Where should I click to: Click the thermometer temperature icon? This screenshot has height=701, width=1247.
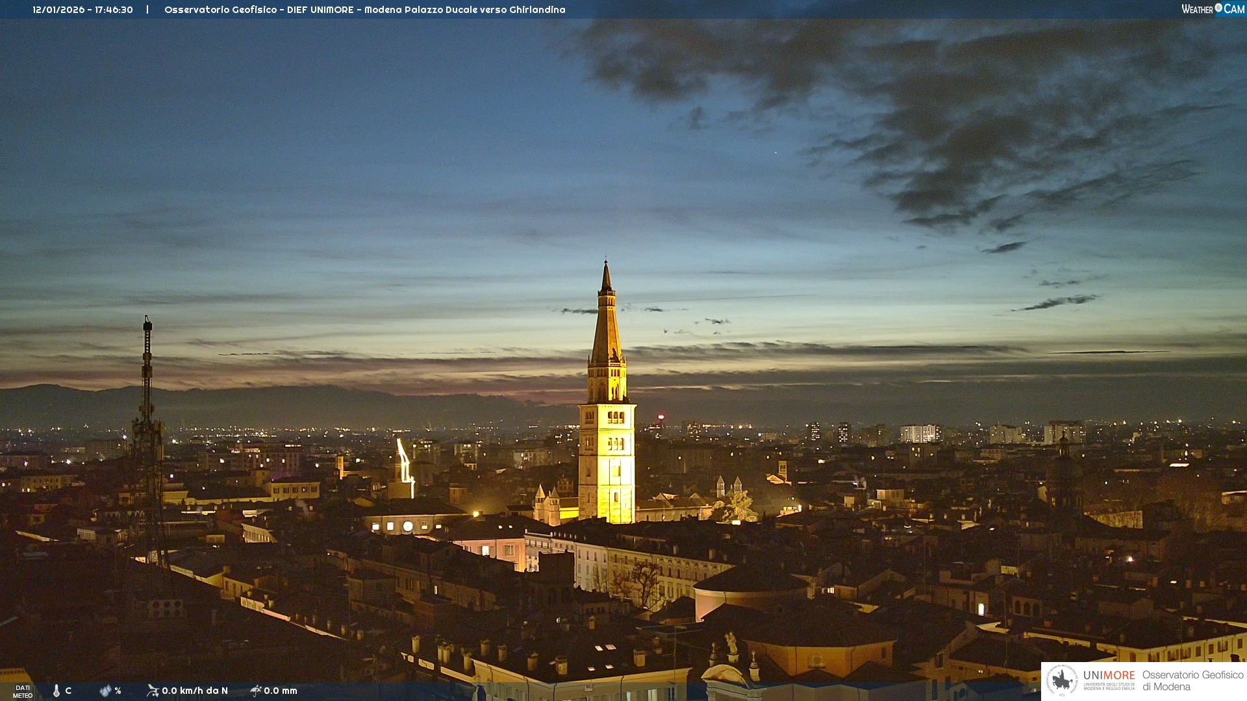tap(57, 691)
